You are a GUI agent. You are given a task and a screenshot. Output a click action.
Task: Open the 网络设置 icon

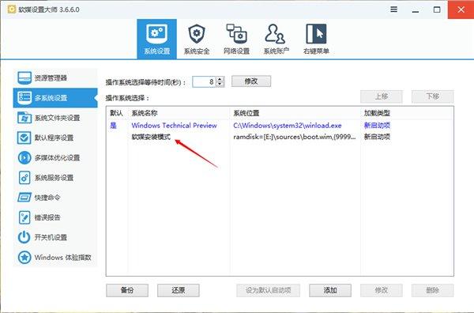pos(236,33)
